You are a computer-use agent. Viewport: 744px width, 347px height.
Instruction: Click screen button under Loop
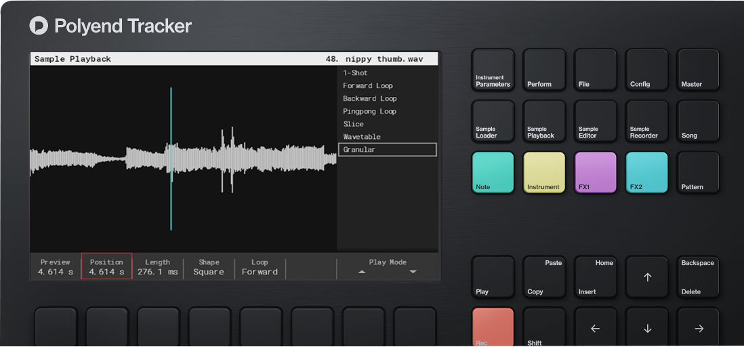pos(261,327)
